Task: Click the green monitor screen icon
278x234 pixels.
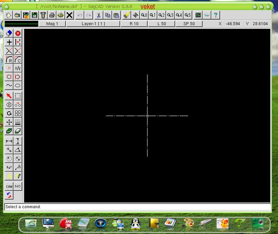Action: (x=198, y=15)
